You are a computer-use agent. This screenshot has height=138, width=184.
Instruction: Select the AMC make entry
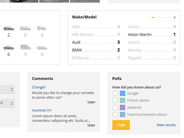96,27
